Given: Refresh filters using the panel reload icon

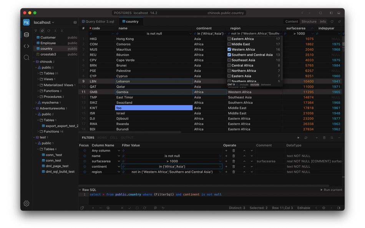Looking at the screenshot, I should pyautogui.click(x=306, y=138).
